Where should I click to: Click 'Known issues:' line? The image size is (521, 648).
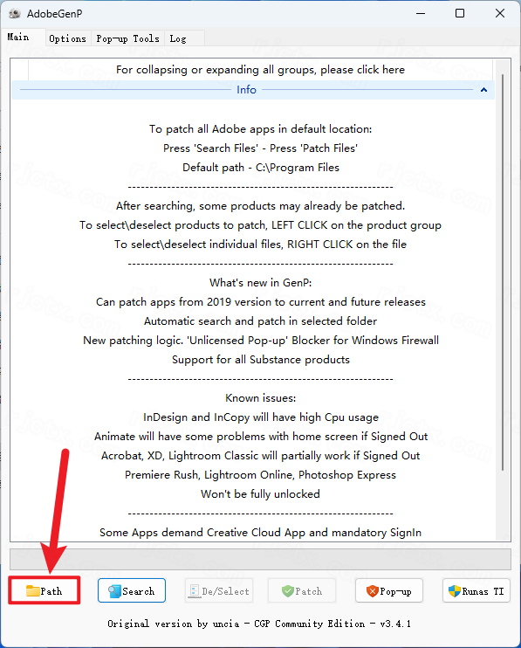click(260, 398)
